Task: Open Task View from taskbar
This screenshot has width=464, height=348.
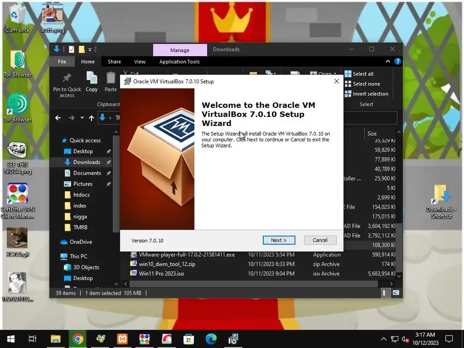Action: pyautogui.click(x=32, y=339)
